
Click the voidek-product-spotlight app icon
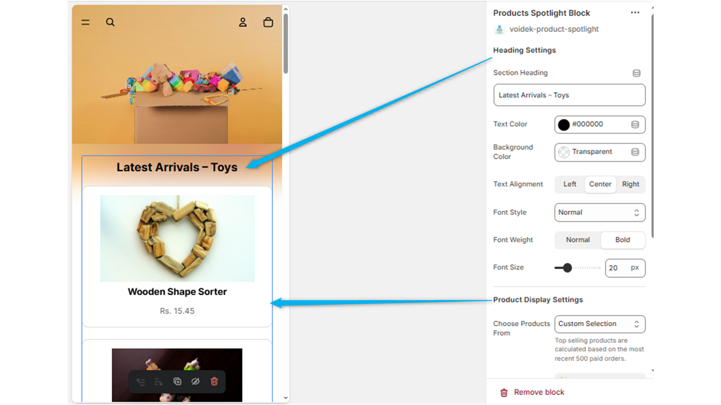(499, 29)
